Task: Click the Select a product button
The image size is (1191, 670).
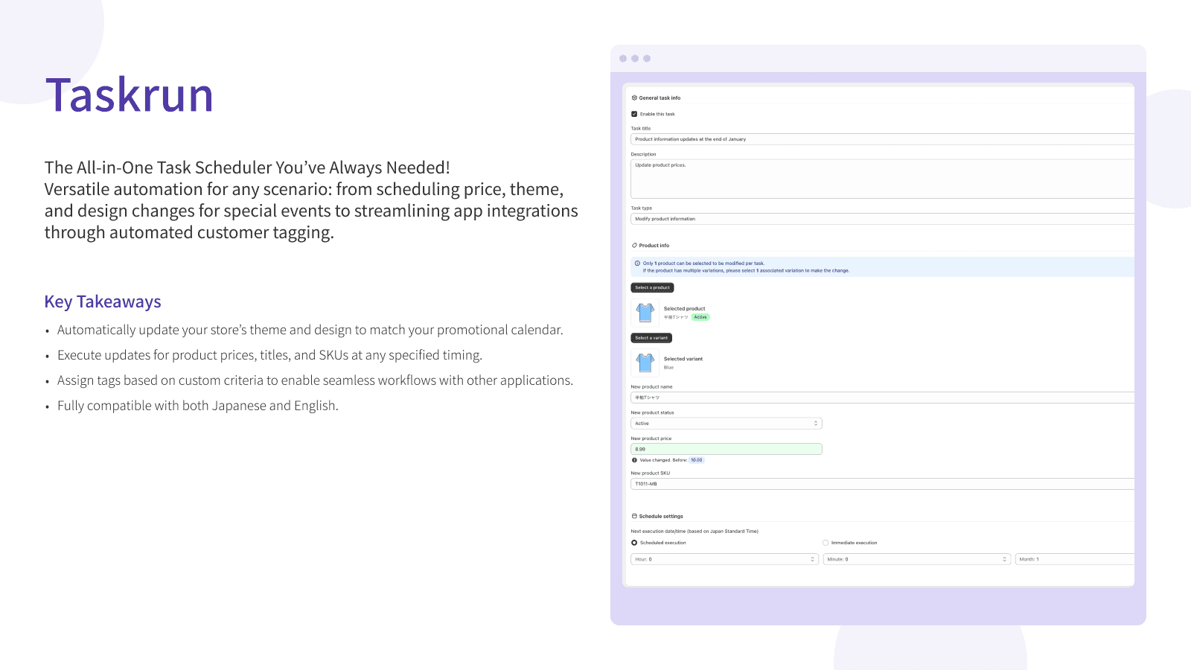Action: 652,287
